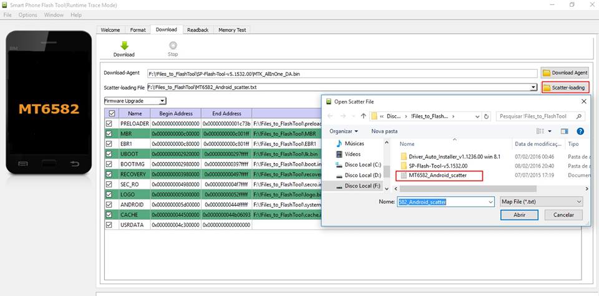Open the Map File (*.txt) type dropdown
This screenshot has height=296, width=599.
[541, 201]
